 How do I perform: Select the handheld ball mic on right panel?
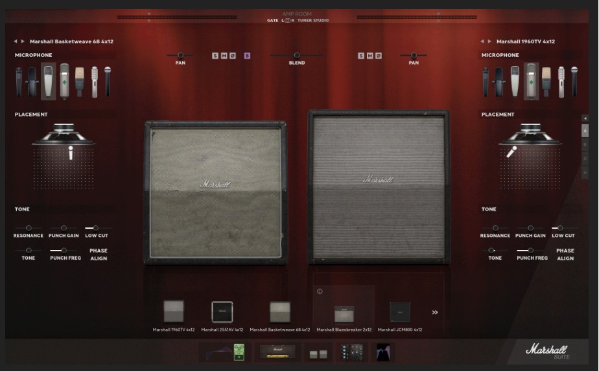tap(574, 82)
